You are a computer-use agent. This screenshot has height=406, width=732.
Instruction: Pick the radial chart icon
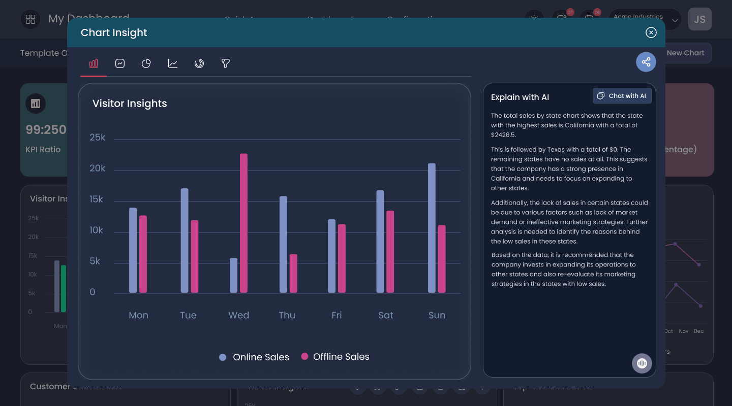click(x=199, y=63)
